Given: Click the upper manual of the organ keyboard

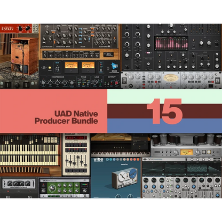Looking at the screenshot, I should 29,149.
